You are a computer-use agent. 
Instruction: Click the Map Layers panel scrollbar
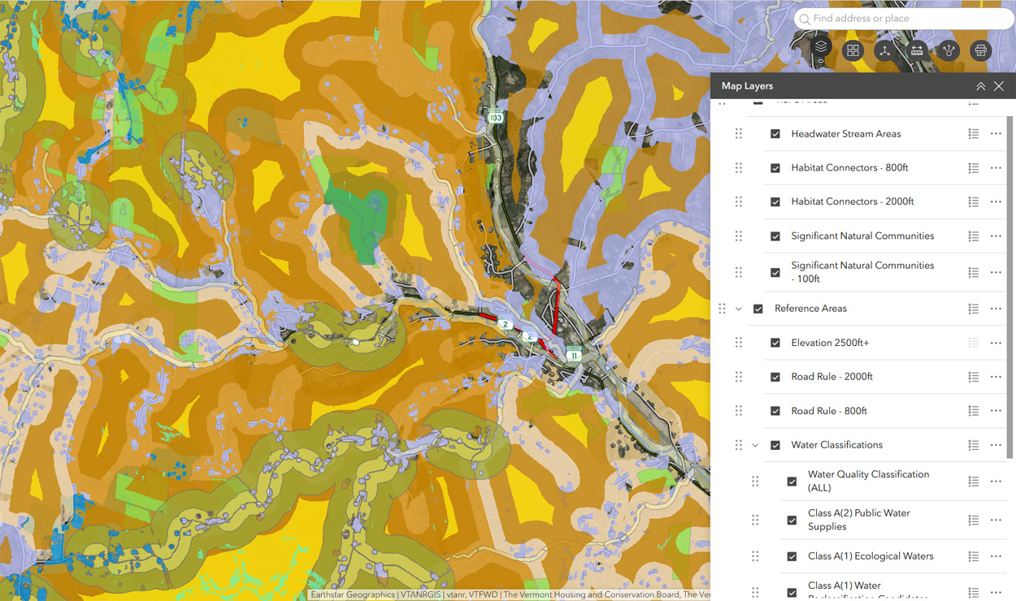[1010, 287]
